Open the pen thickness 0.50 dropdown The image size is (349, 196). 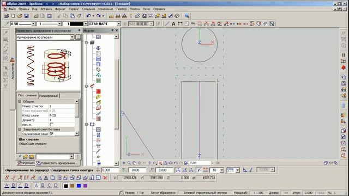(x=33, y=23)
